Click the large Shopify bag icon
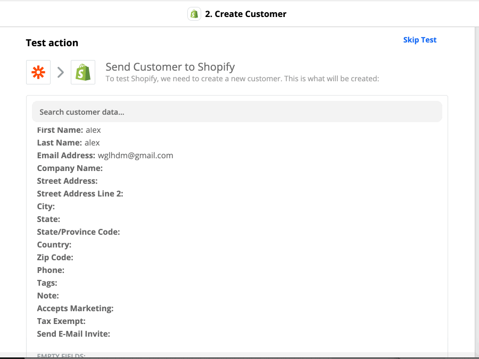The image size is (479, 359). point(83,72)
